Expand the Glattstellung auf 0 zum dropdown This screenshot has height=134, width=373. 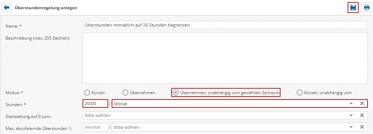[351, 116]
